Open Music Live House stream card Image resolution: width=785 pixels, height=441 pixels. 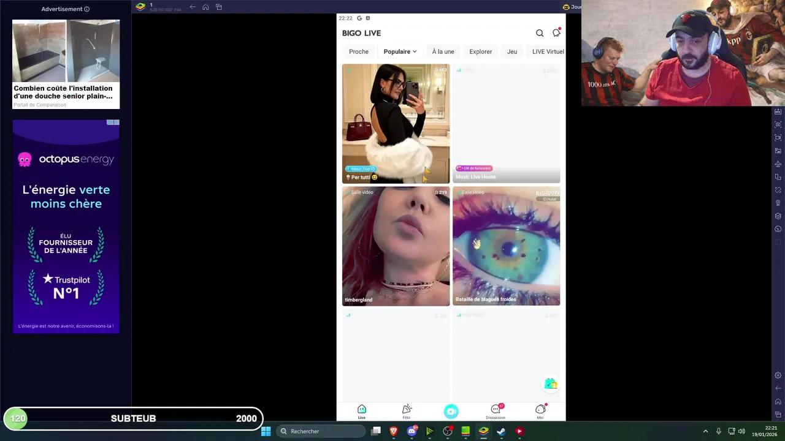(x=506, y=123)
